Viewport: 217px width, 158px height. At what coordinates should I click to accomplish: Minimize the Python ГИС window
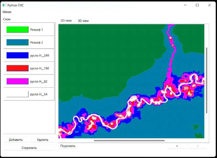[x=185, y=5]
